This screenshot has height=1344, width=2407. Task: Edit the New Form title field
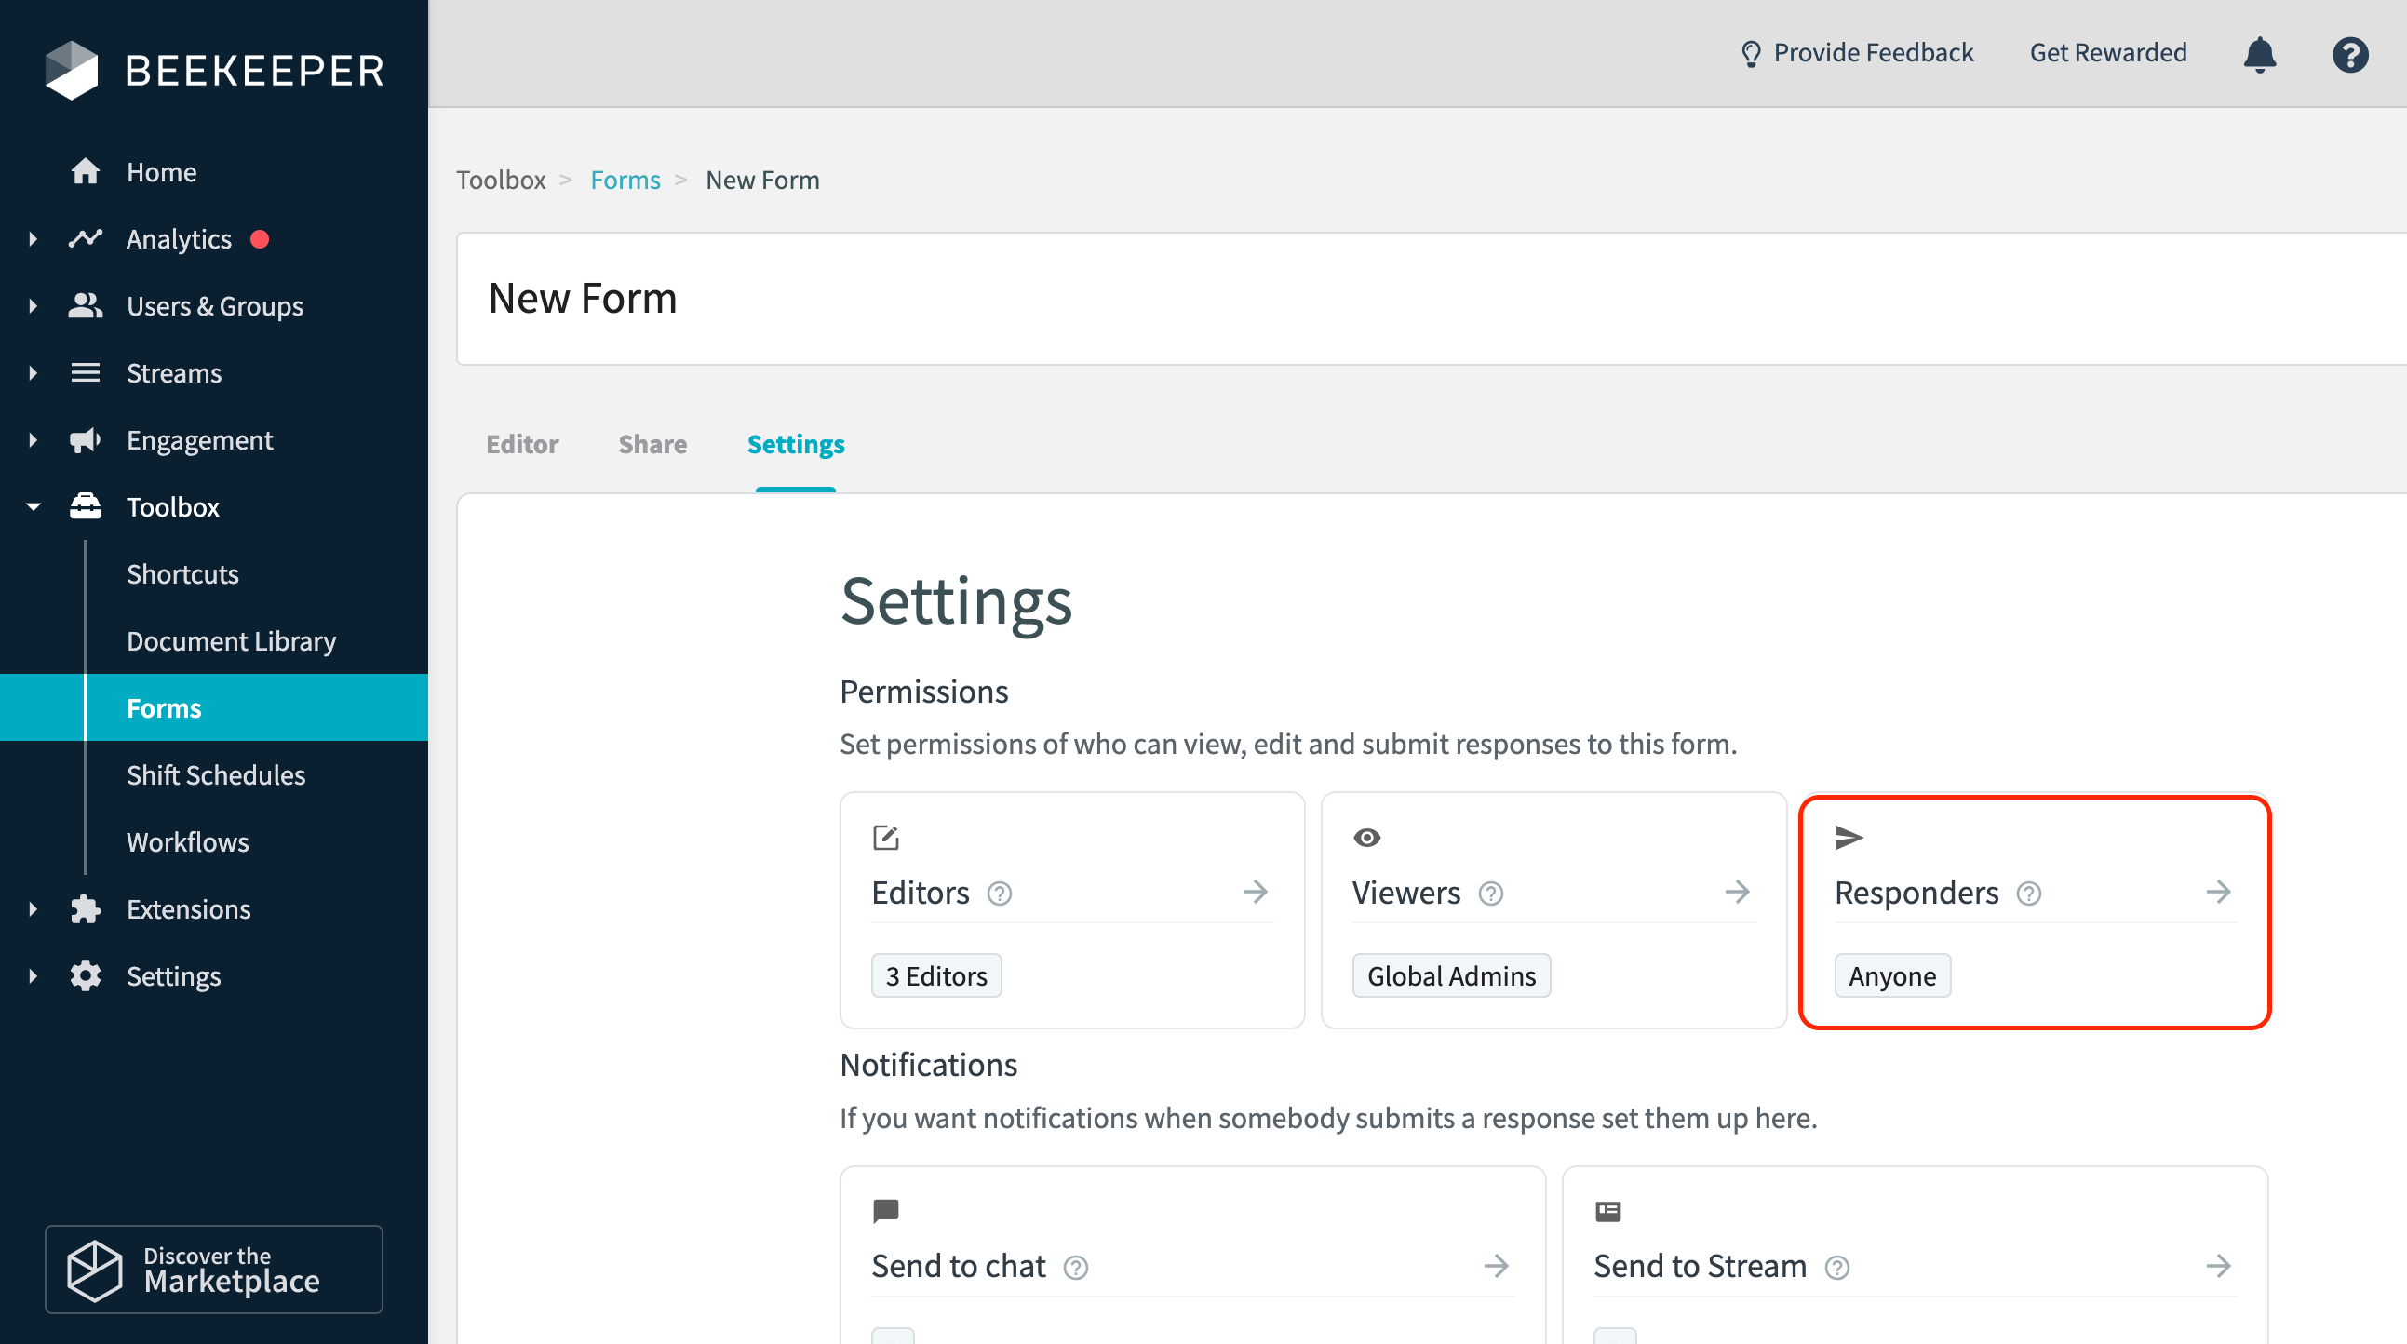[1430, 299]
